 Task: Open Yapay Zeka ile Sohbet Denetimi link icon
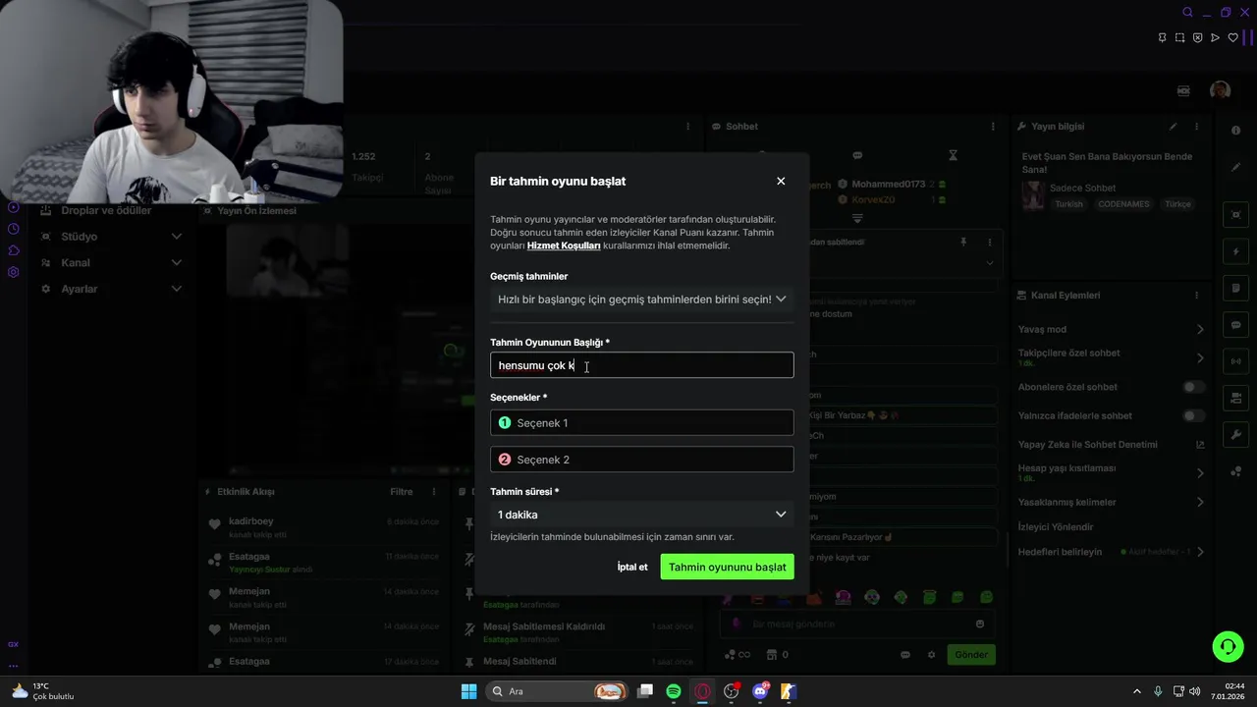click(1200, 445)
